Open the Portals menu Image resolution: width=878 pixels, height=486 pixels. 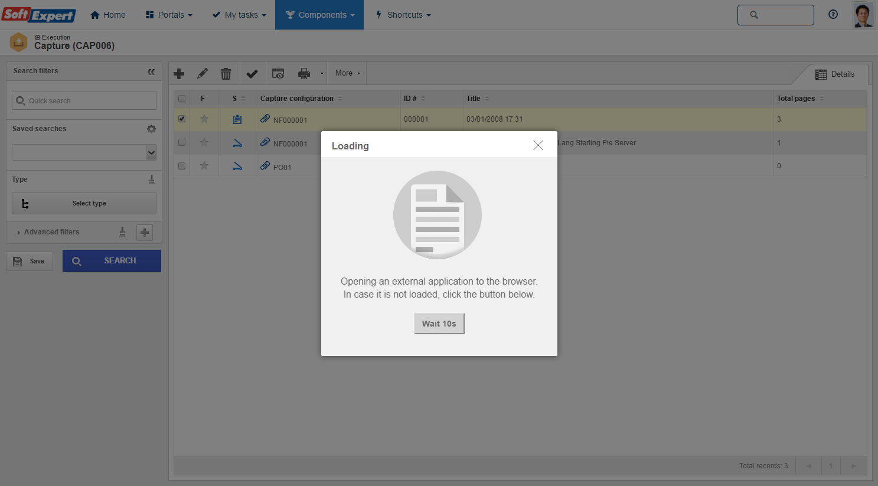(169, 15)
